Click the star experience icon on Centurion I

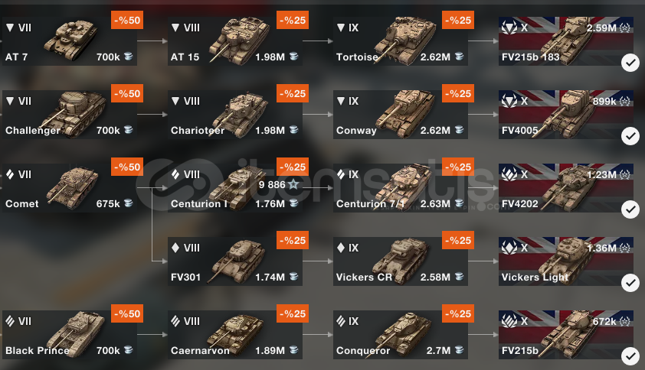pos(293,184)
